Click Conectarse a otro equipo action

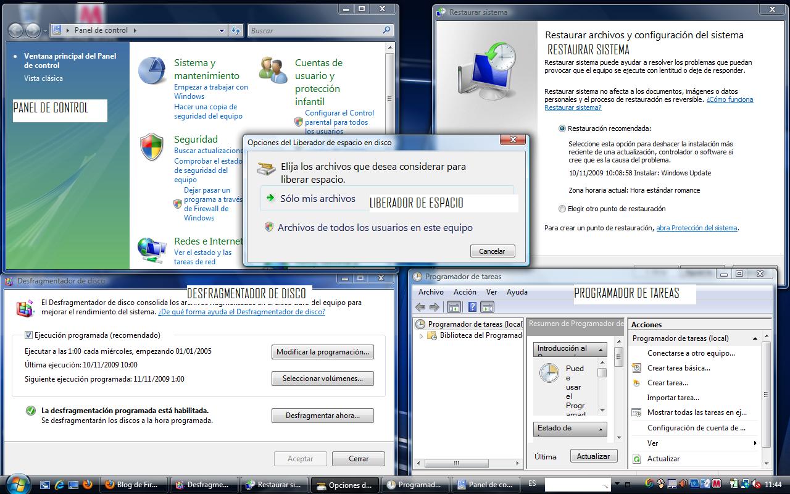(x=691, y=353)
